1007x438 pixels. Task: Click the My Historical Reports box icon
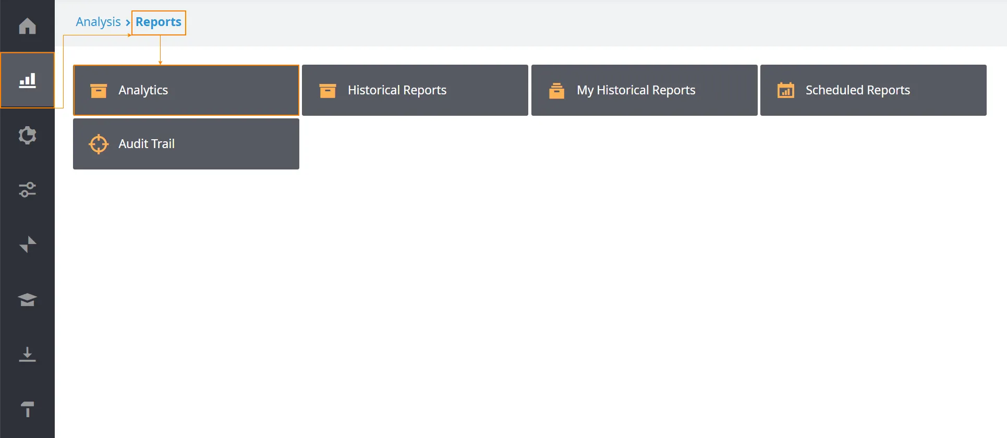pos(556,91)
